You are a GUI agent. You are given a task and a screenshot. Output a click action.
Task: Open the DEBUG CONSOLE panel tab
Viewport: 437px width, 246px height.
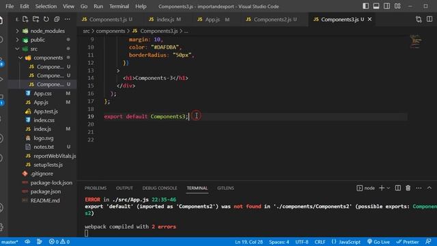click(x=160, y=188)
